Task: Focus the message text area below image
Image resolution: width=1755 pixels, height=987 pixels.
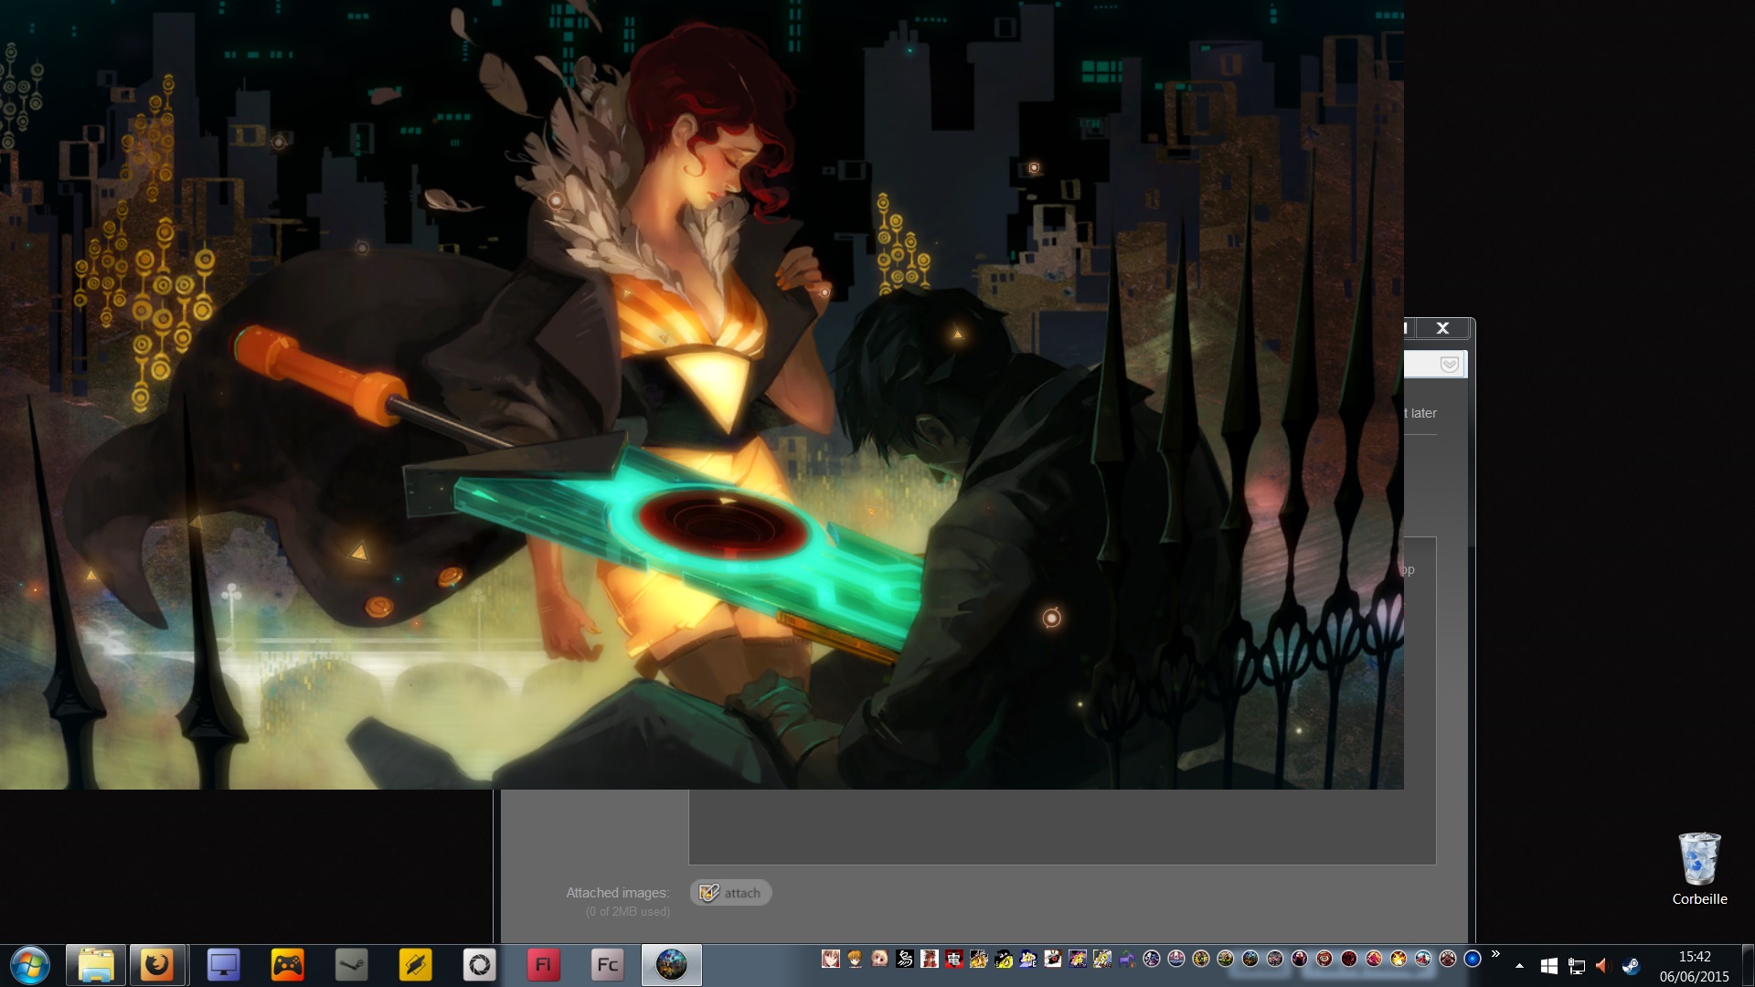Action: (1062, 826)
